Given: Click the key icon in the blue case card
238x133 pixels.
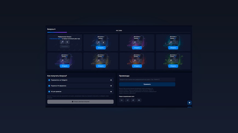Looking at the screenshot, I should click(x=98, y=42).
